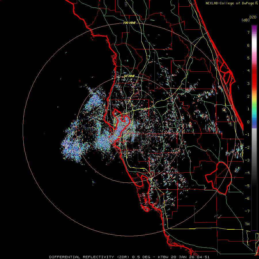Select the 5 dB scale tick label
This screenshot has height=259, width=259.
(x=248, y=58)
